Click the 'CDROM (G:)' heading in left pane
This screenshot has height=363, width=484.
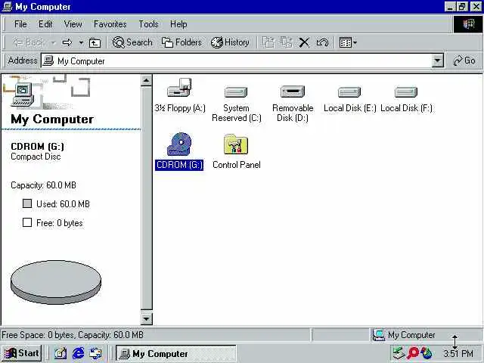[37, 146]
